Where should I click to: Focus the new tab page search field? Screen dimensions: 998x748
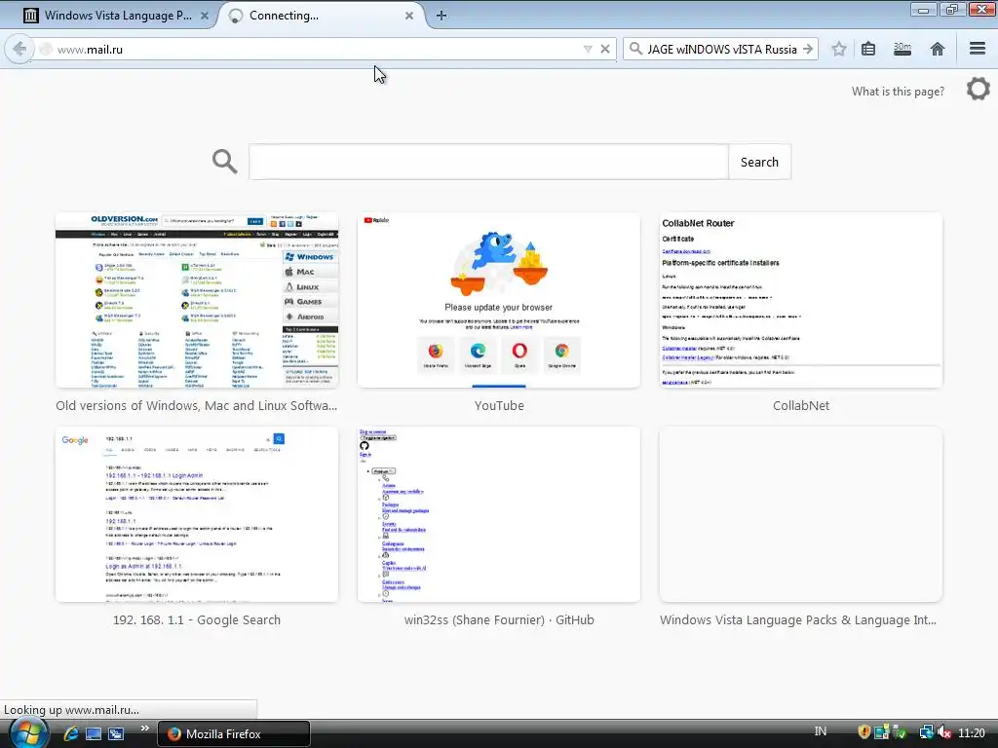pyautogui.click(x=488, y=163)
